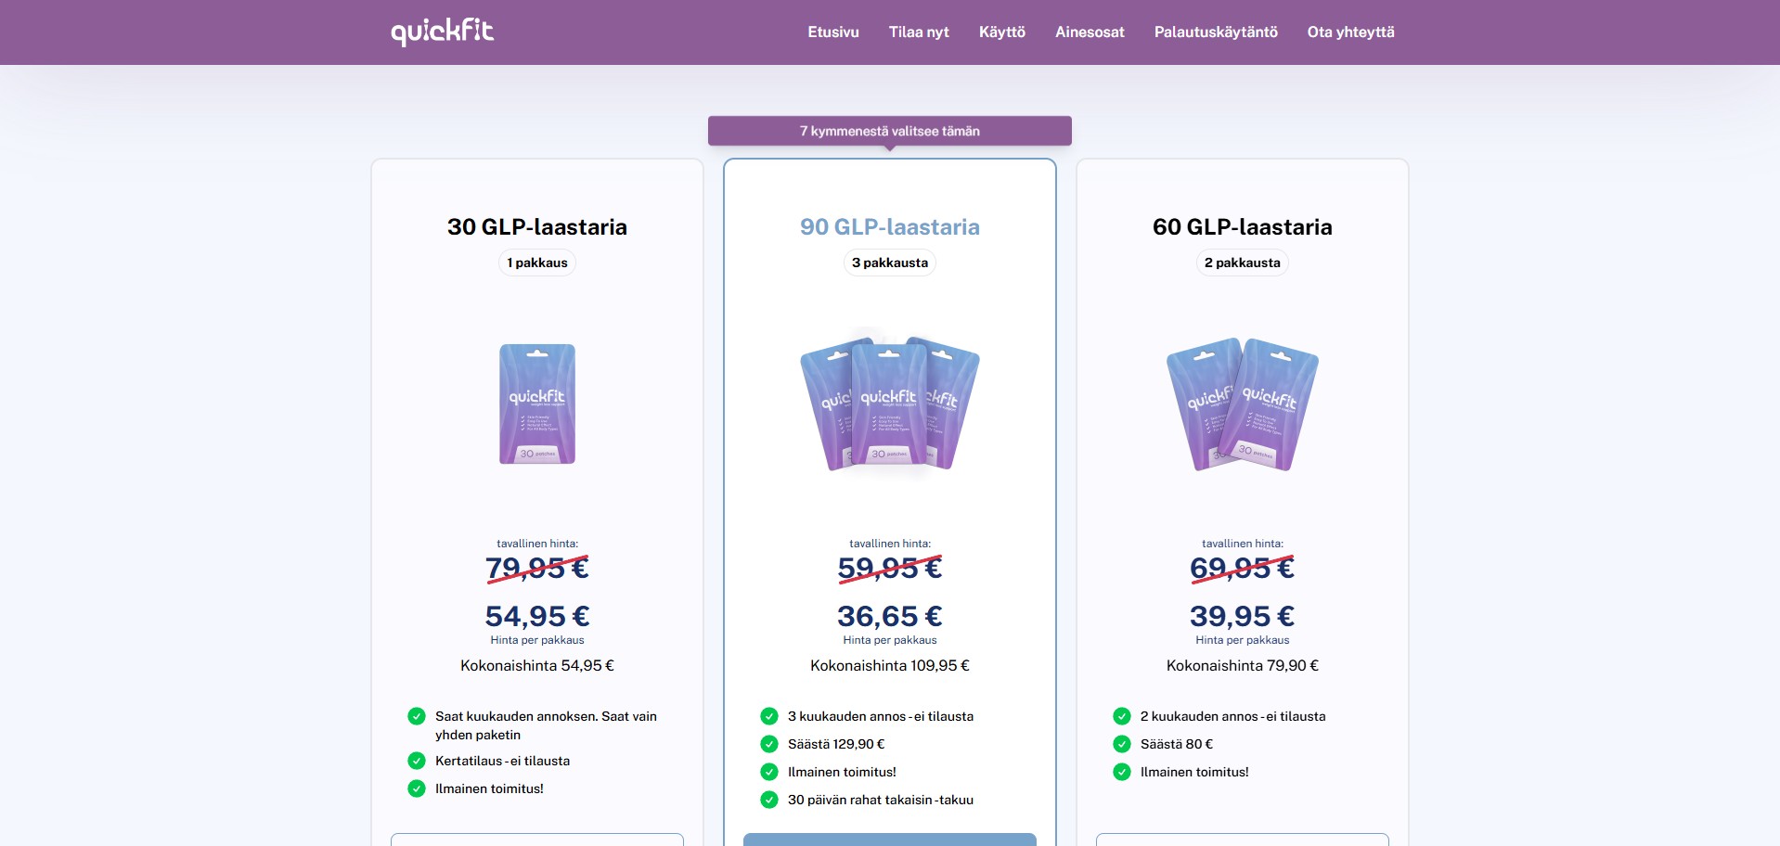
Task: Click '30 päivän rahat takaisin -takuu' text
Action: (x=881, y=800)
